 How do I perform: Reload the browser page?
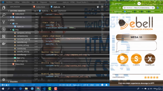pos(120,8)
